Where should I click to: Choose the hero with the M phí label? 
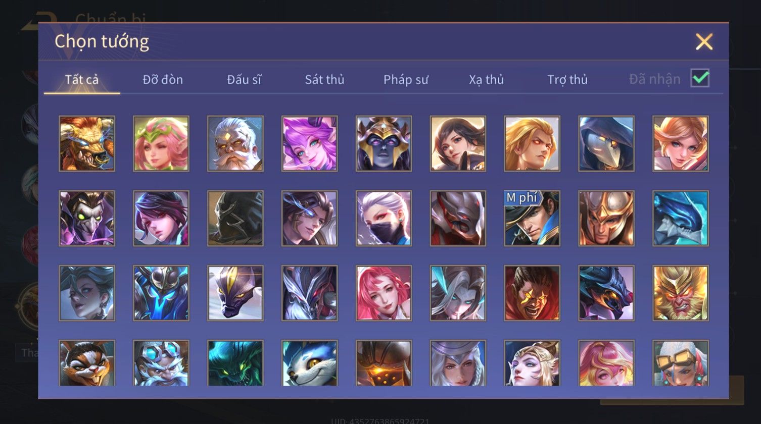pos(532,218)
